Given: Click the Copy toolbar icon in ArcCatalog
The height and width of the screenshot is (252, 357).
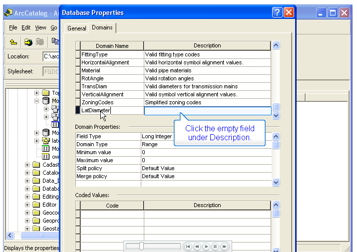Looking at the screenshot, I should pyautogui.click(x=55, y=41).
